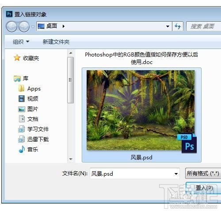Open recent locations dropdown beside nav arrows

[x=33, y=27]
